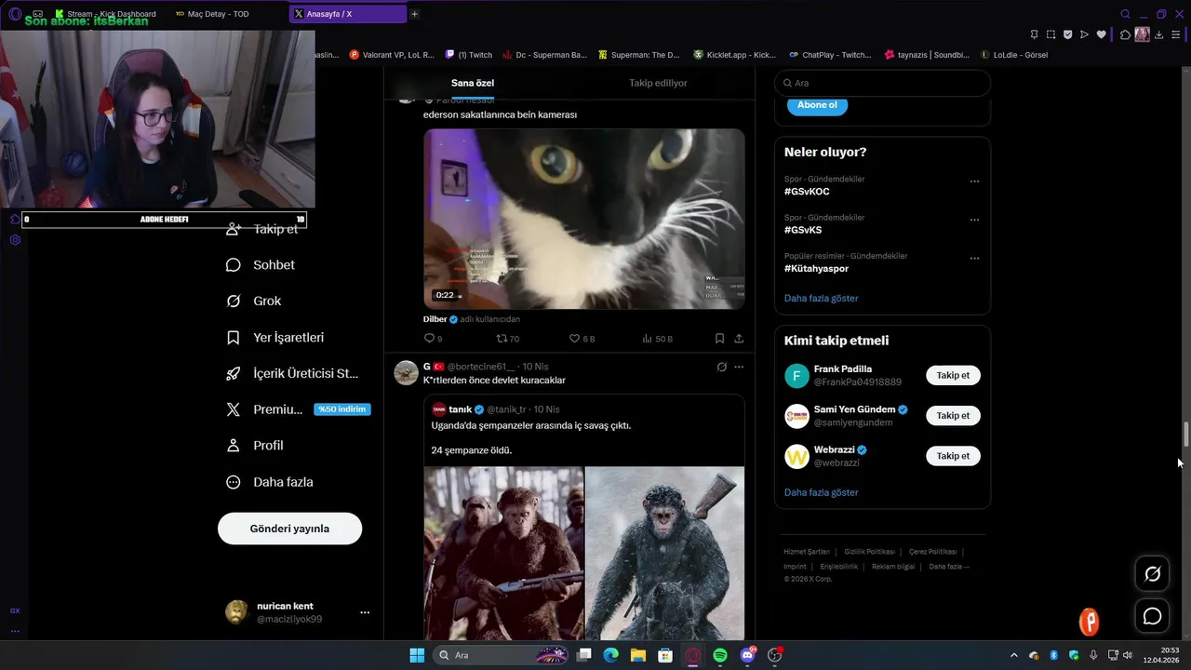
Task: Open options for #Kütahyaspor trend
Action: (x=974, y=258)
